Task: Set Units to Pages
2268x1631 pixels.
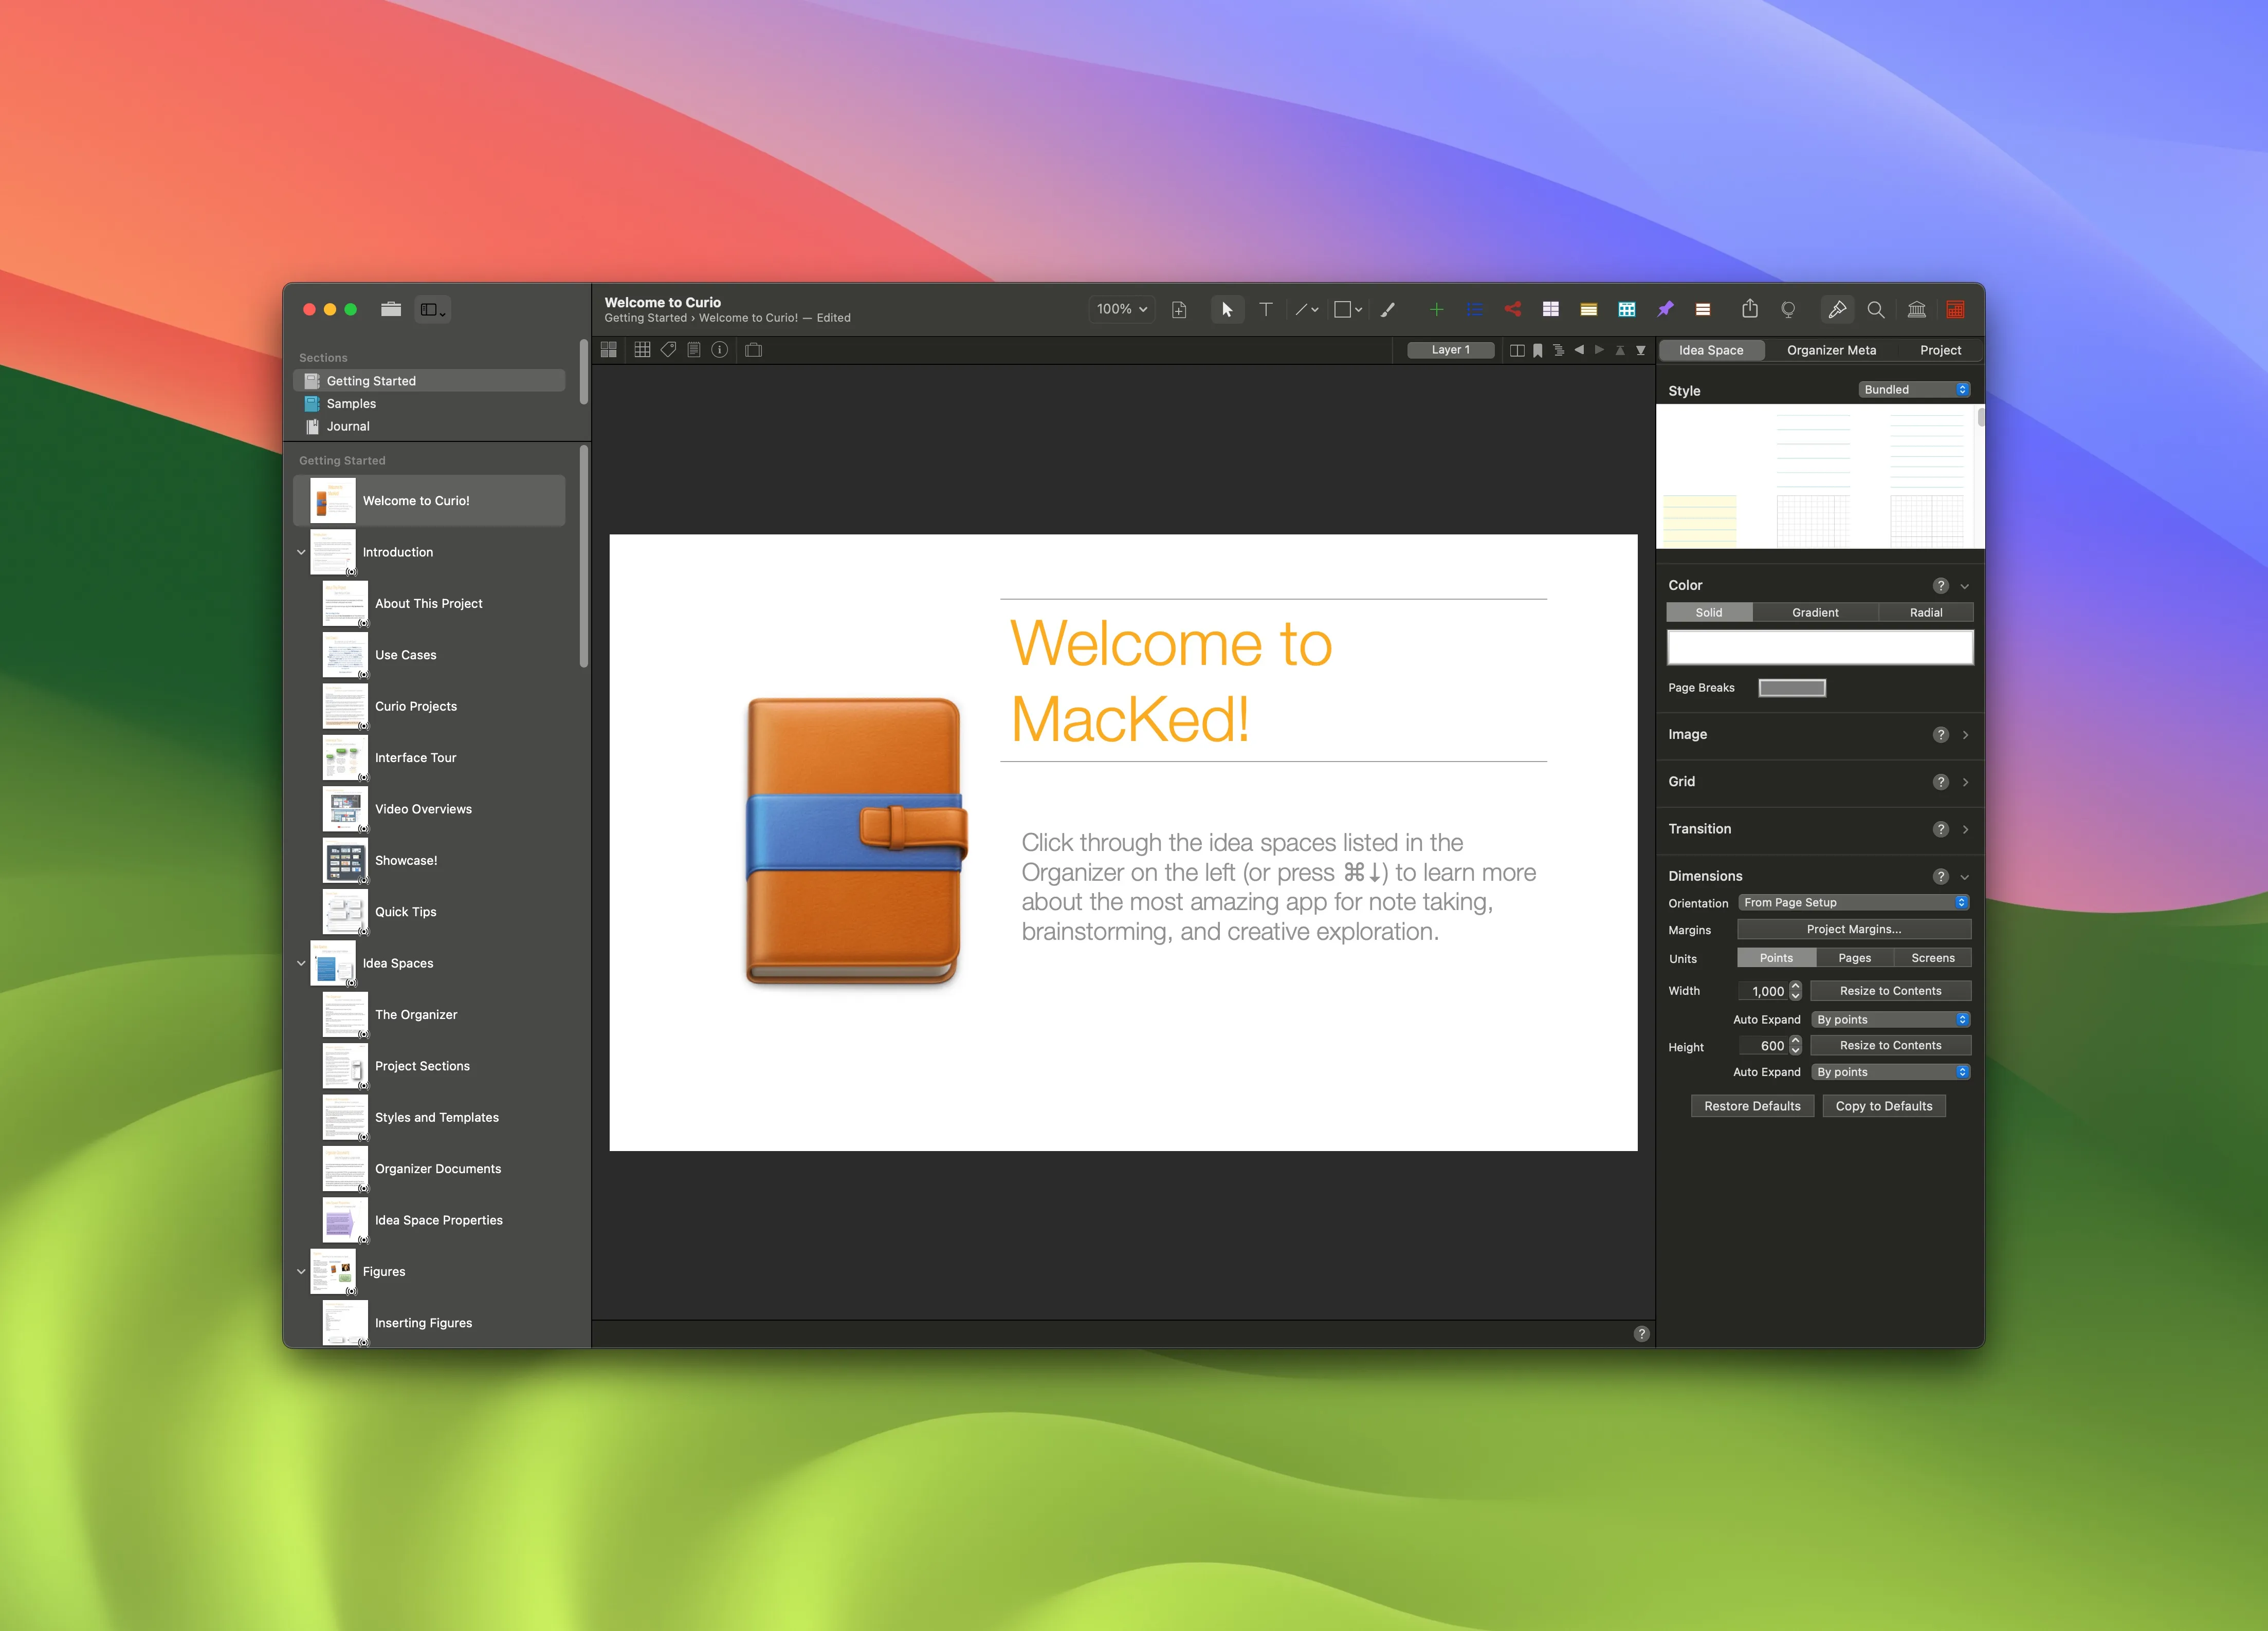Action: click(x=1854, y=958)
